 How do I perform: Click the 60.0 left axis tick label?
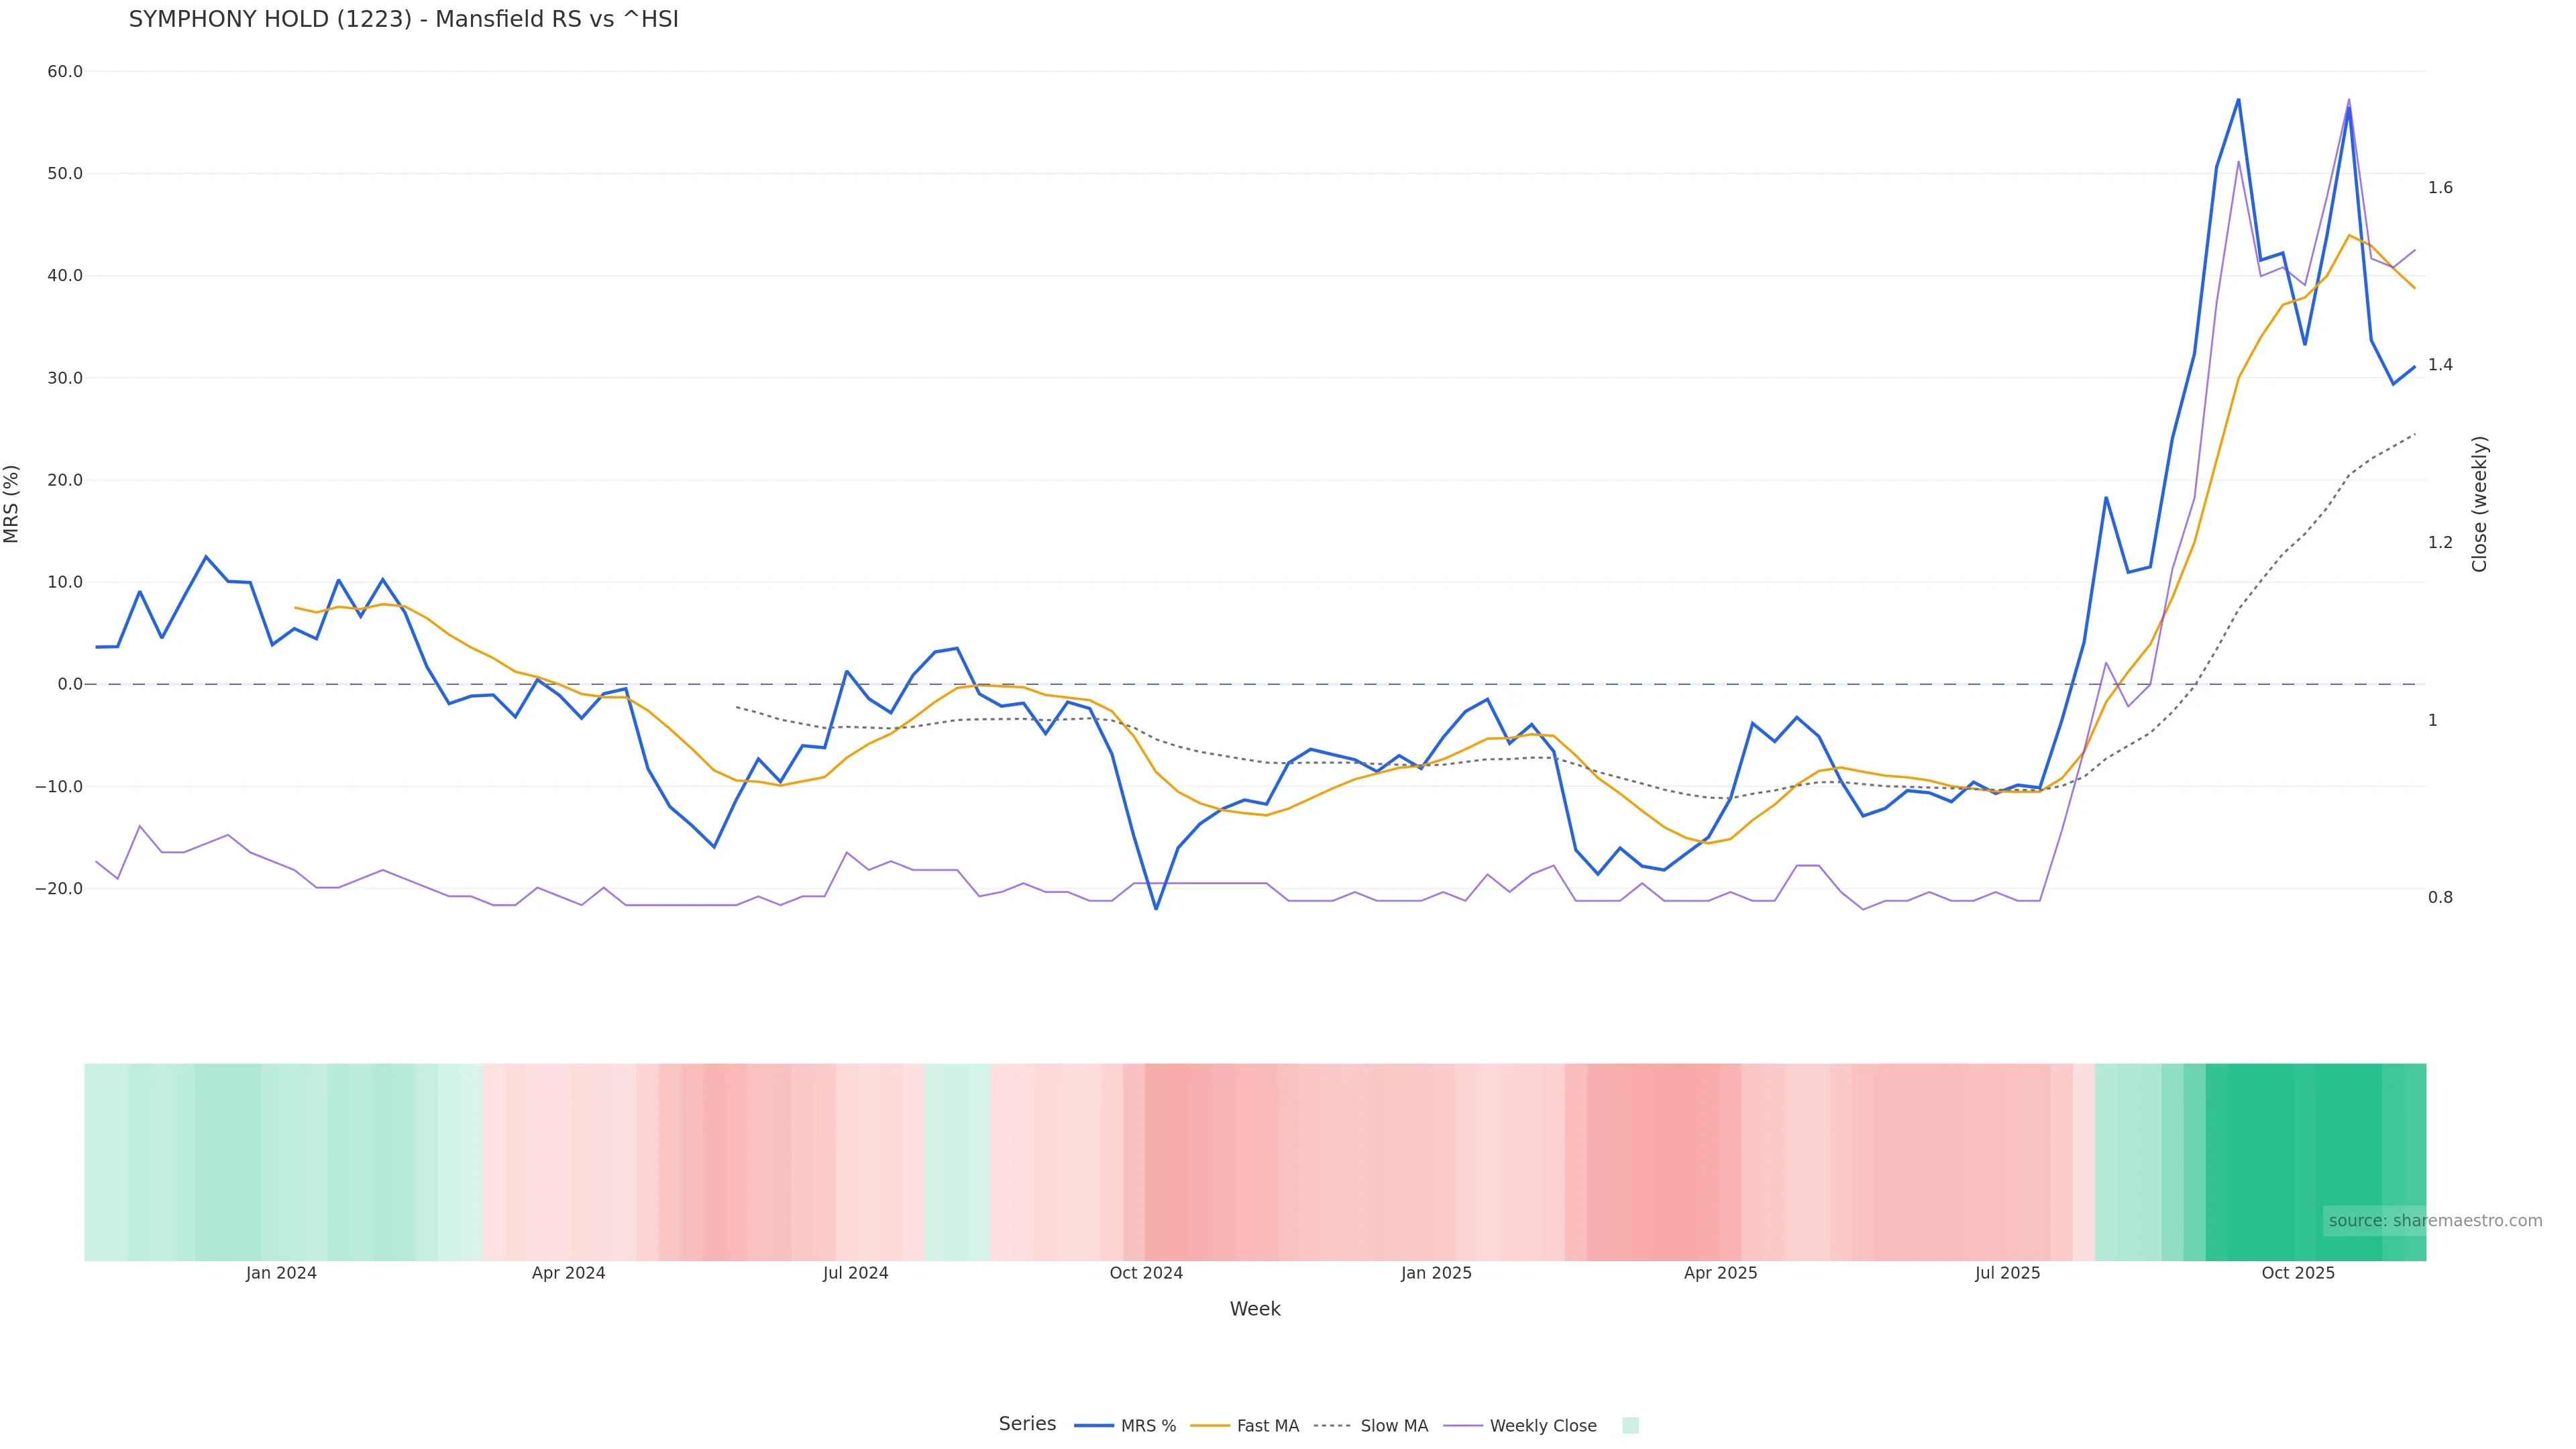click(65, 72)
